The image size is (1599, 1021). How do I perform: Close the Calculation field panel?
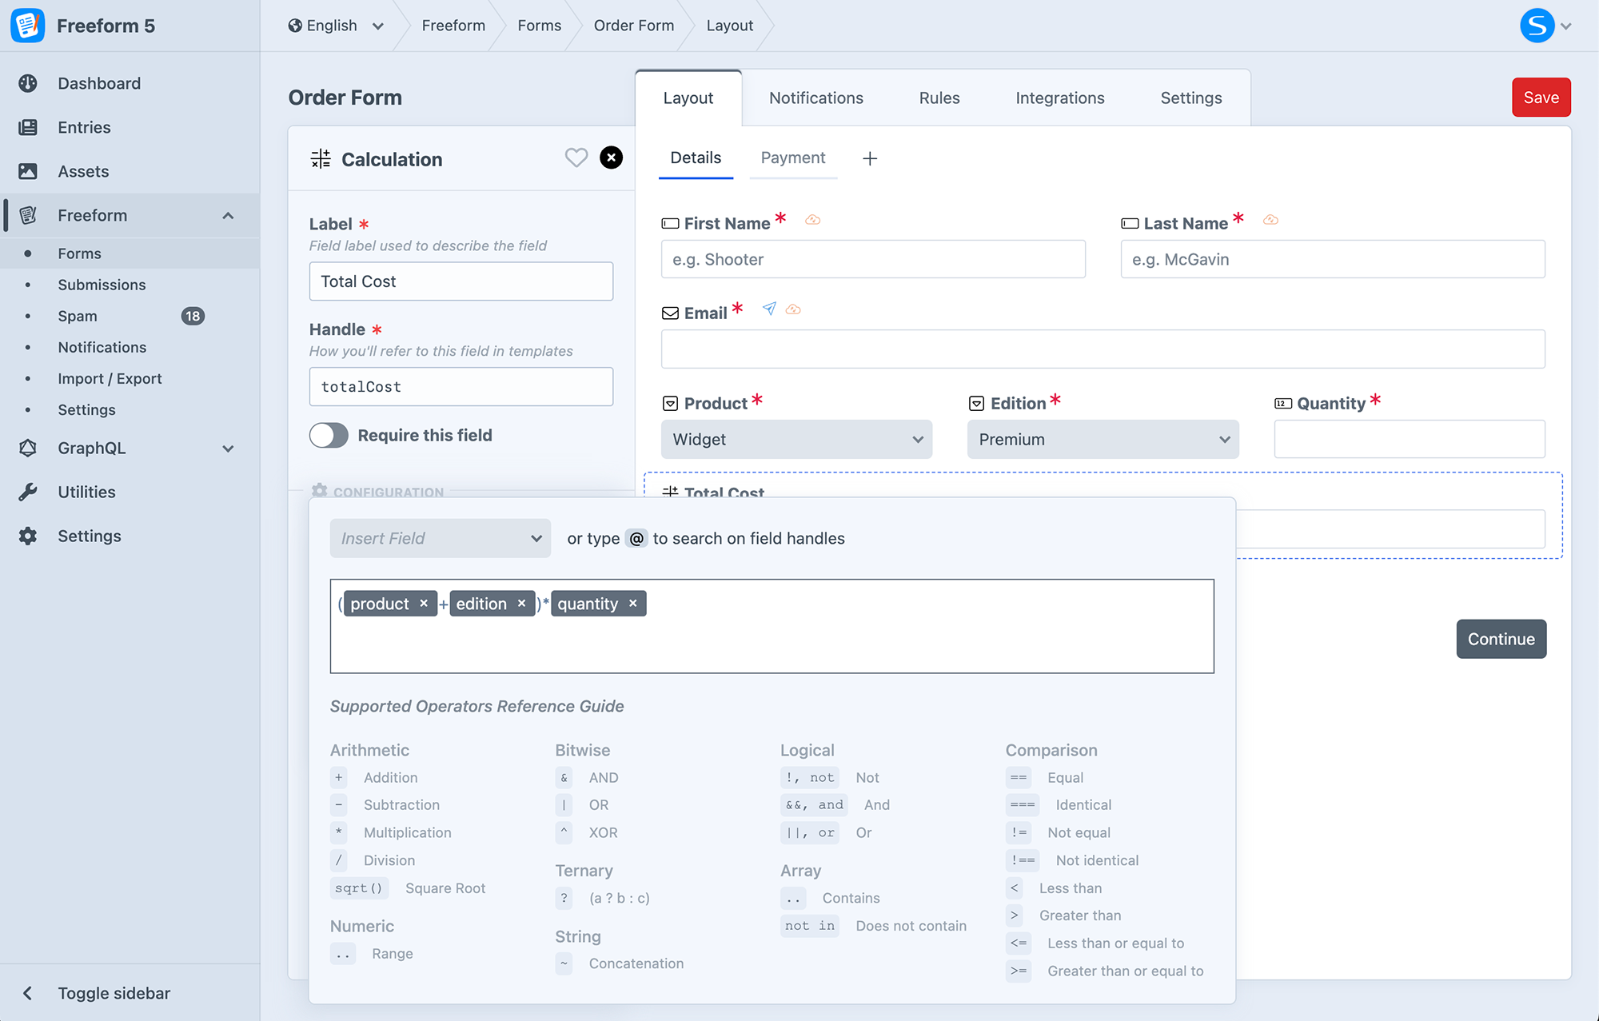pos(611,158)
